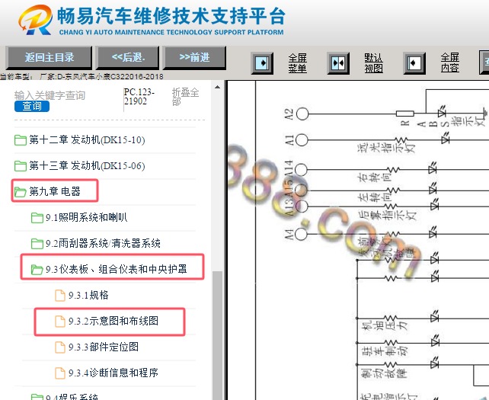Click 右转向 label in wiring diagram

[375, 178]
